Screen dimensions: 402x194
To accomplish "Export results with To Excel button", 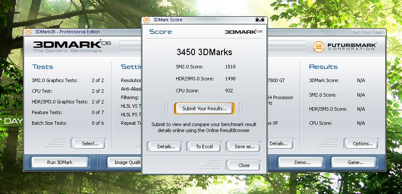I will tap(204, 147).
